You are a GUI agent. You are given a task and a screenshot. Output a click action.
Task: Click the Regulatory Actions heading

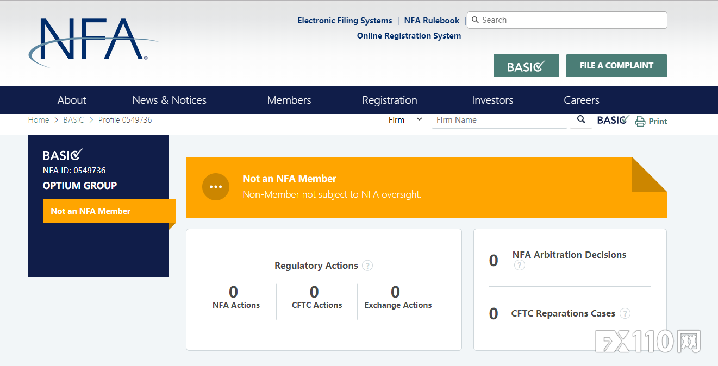coord(316,266)
